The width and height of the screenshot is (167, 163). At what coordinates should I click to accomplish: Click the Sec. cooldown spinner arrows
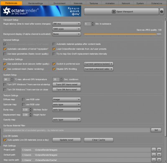click(x=61, y=79)
